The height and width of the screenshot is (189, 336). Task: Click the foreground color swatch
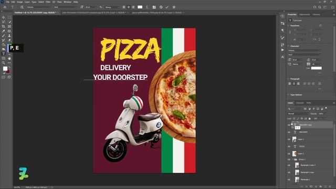tap(5, 69)
